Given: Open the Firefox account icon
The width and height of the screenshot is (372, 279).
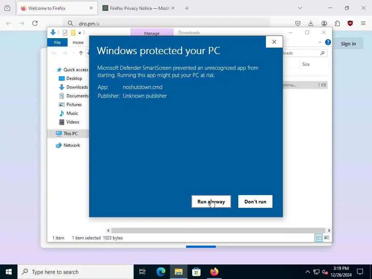Looking at the screenshot, I should pyautogui.click(x=324, y=23).
